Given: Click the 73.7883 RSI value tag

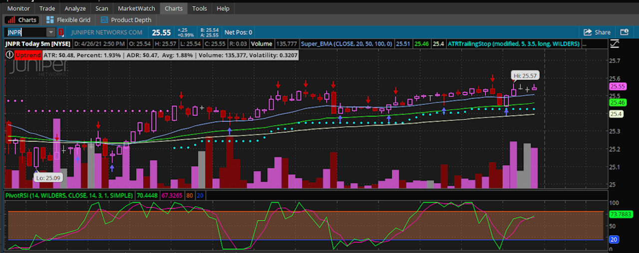Looking at the screenshot, I should click(x=621, y=214).
